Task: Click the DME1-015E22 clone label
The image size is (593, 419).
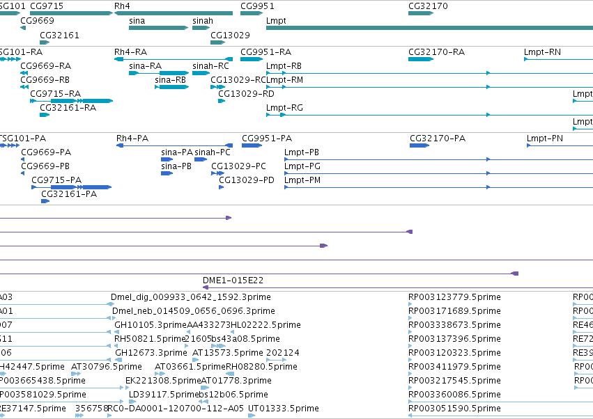Action: pyautogui.click(x=233, y=280)
